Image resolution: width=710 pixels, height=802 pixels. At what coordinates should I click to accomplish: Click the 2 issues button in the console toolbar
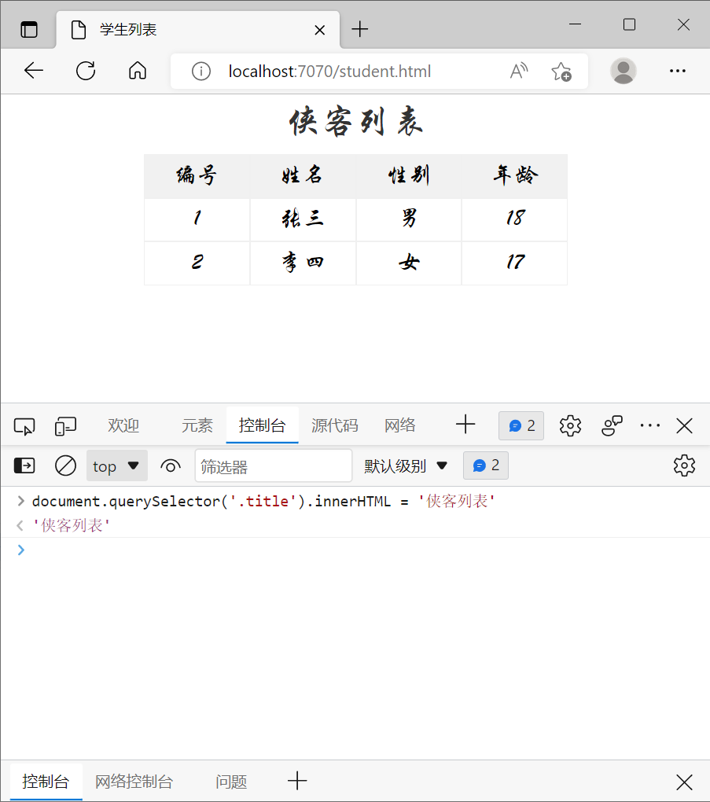[486, 465]
